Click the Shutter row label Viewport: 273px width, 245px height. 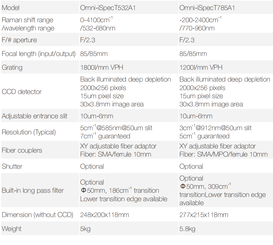point(12,167)
